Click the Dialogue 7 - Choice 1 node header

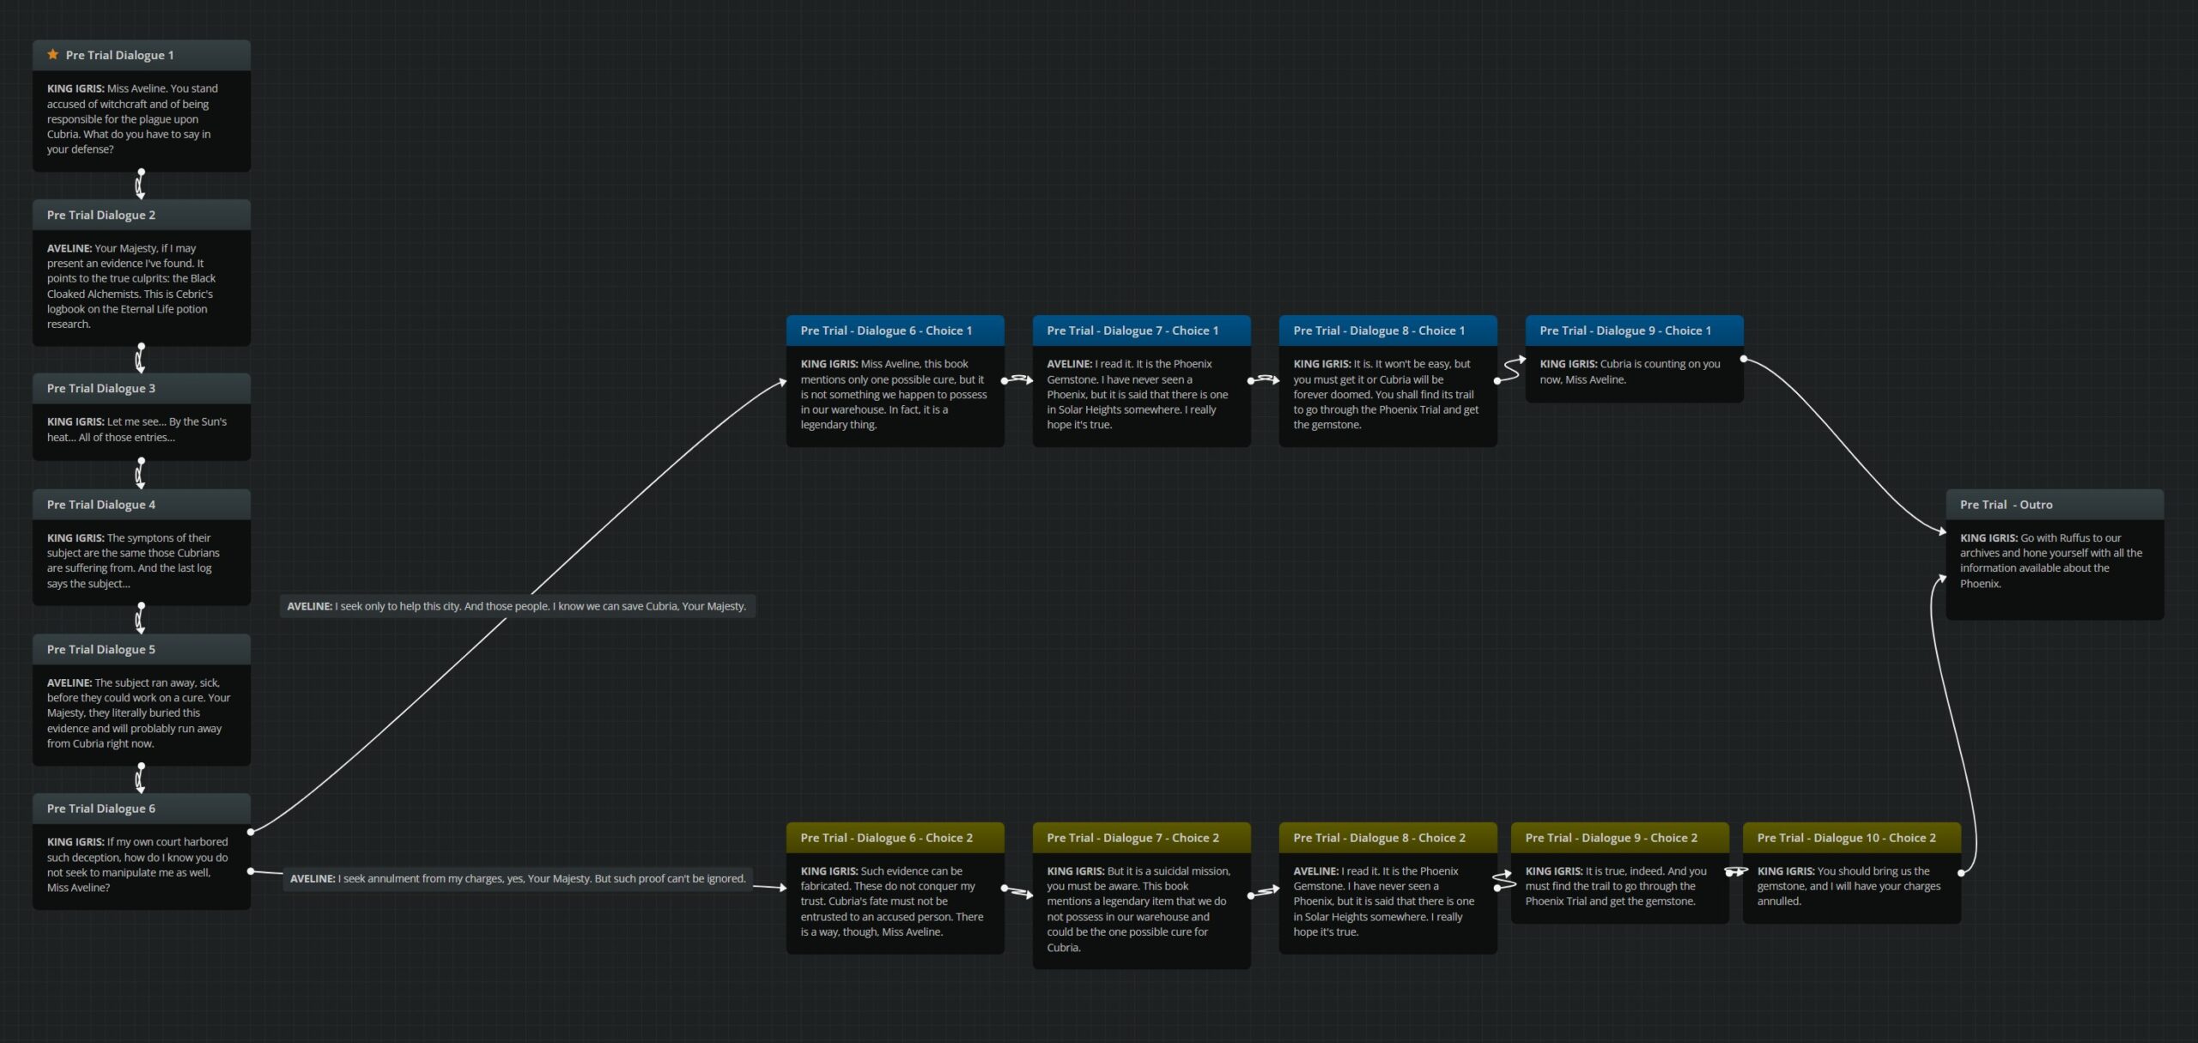click(x=1141, y=330)
